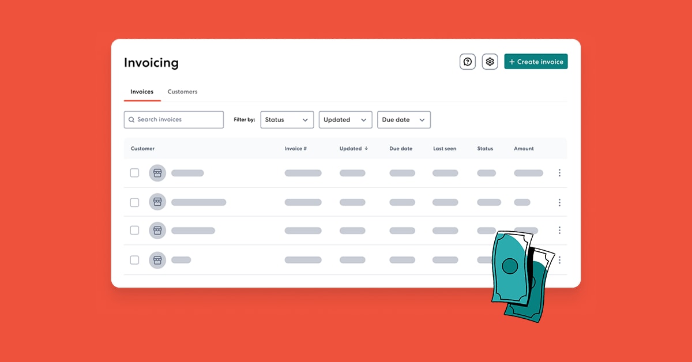This screenshot has height=362, width=692.
Task: Click the Create invoice button
Action: (536, 62)
